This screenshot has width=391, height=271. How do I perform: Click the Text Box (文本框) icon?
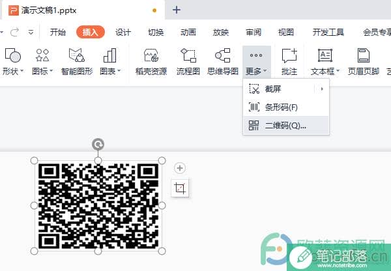[x=325, y=55]
